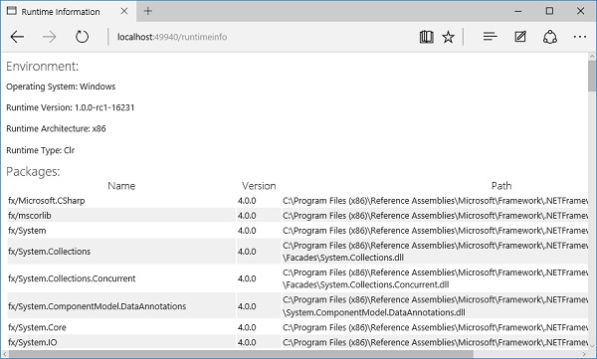Make a web note pencil icon
The image size is (597, 359).
tap(520, 37)
